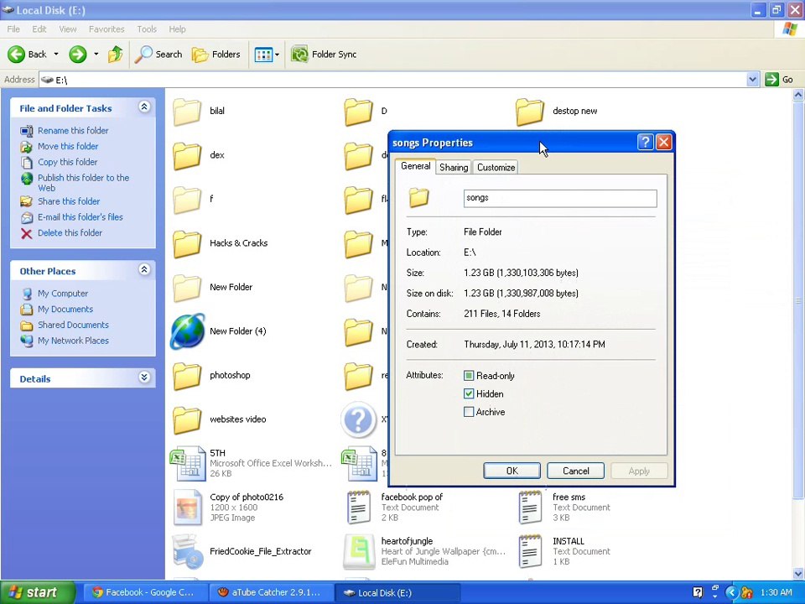Click the E:\ address bar field
Screen dimensions: 805x604
click(x=392, y=80)
